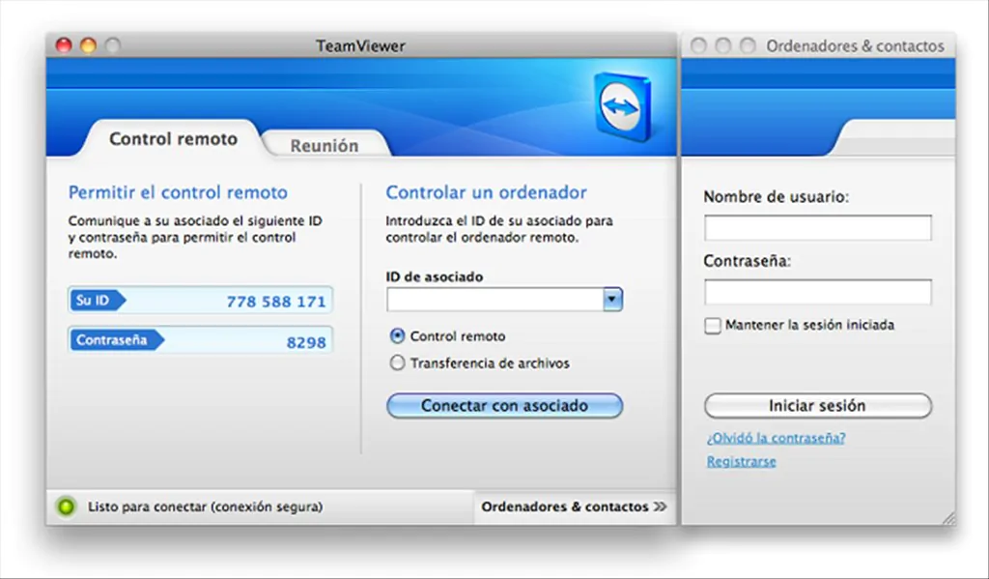
Task: Click Conectar con asociado button
Action: 504,405
